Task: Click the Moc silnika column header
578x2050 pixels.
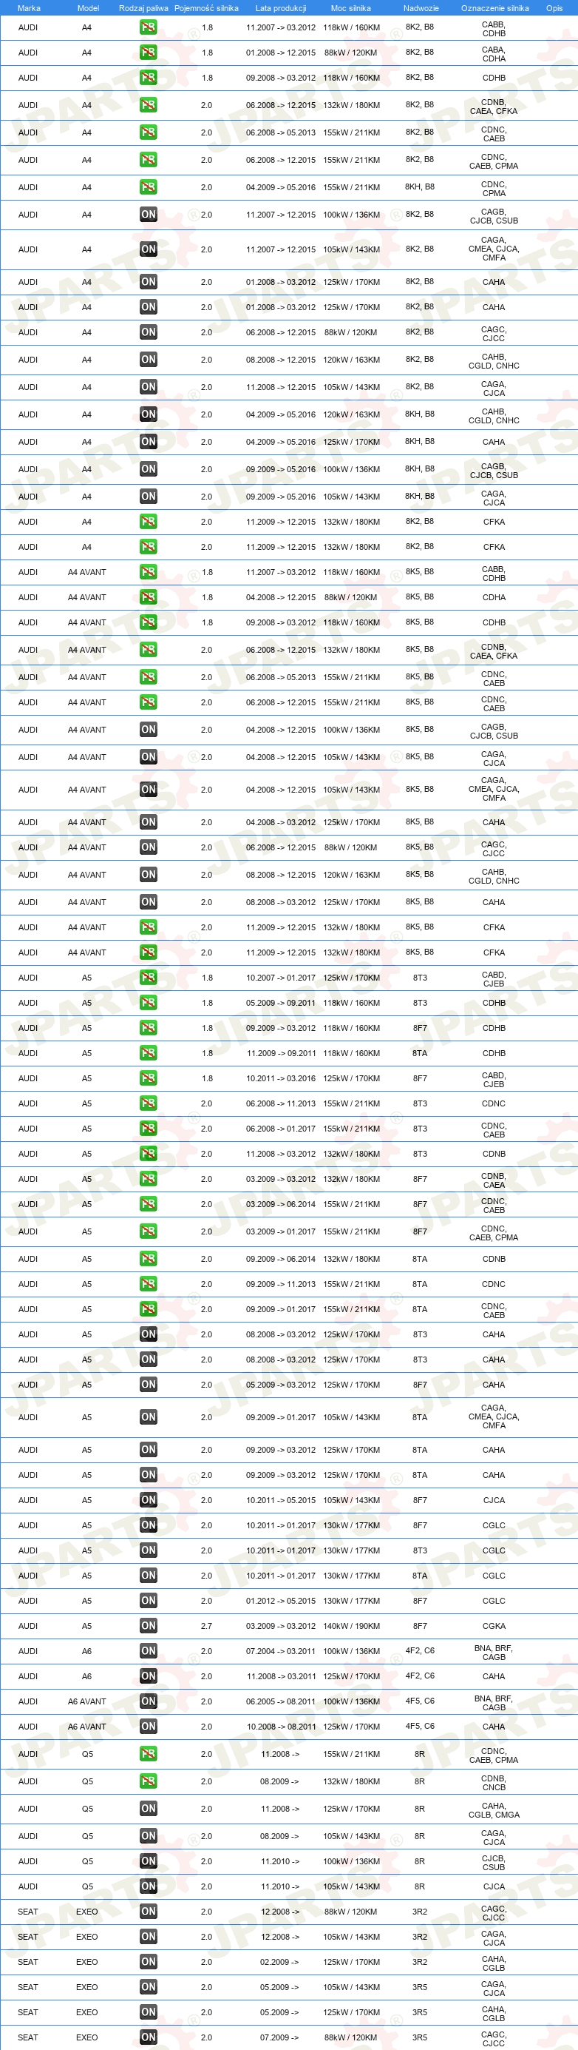Action: coord(350,8)
